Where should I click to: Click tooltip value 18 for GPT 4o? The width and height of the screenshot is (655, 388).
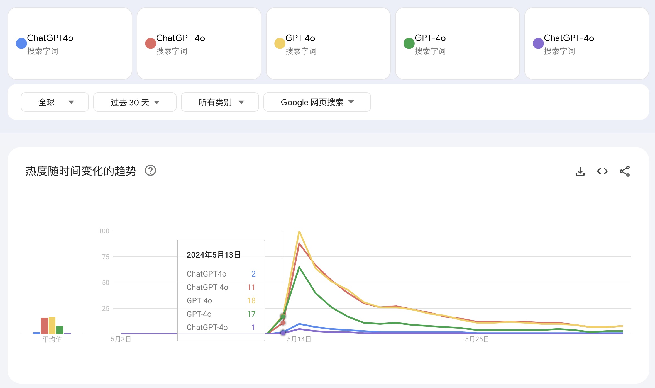251,300
